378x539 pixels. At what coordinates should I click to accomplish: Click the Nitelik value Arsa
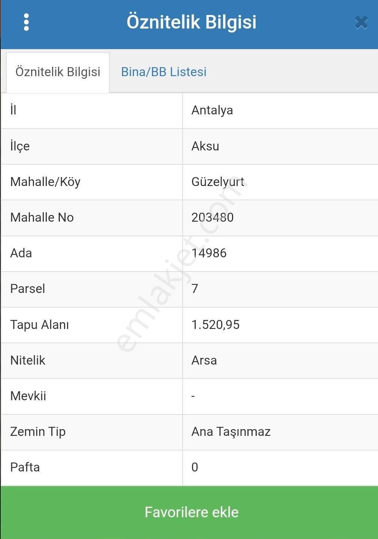tap(204, 360)
